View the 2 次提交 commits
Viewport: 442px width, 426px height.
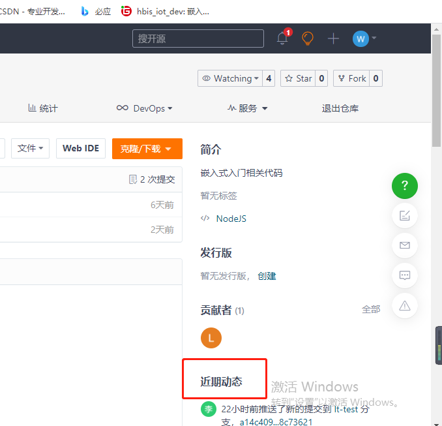click(152, 179)
